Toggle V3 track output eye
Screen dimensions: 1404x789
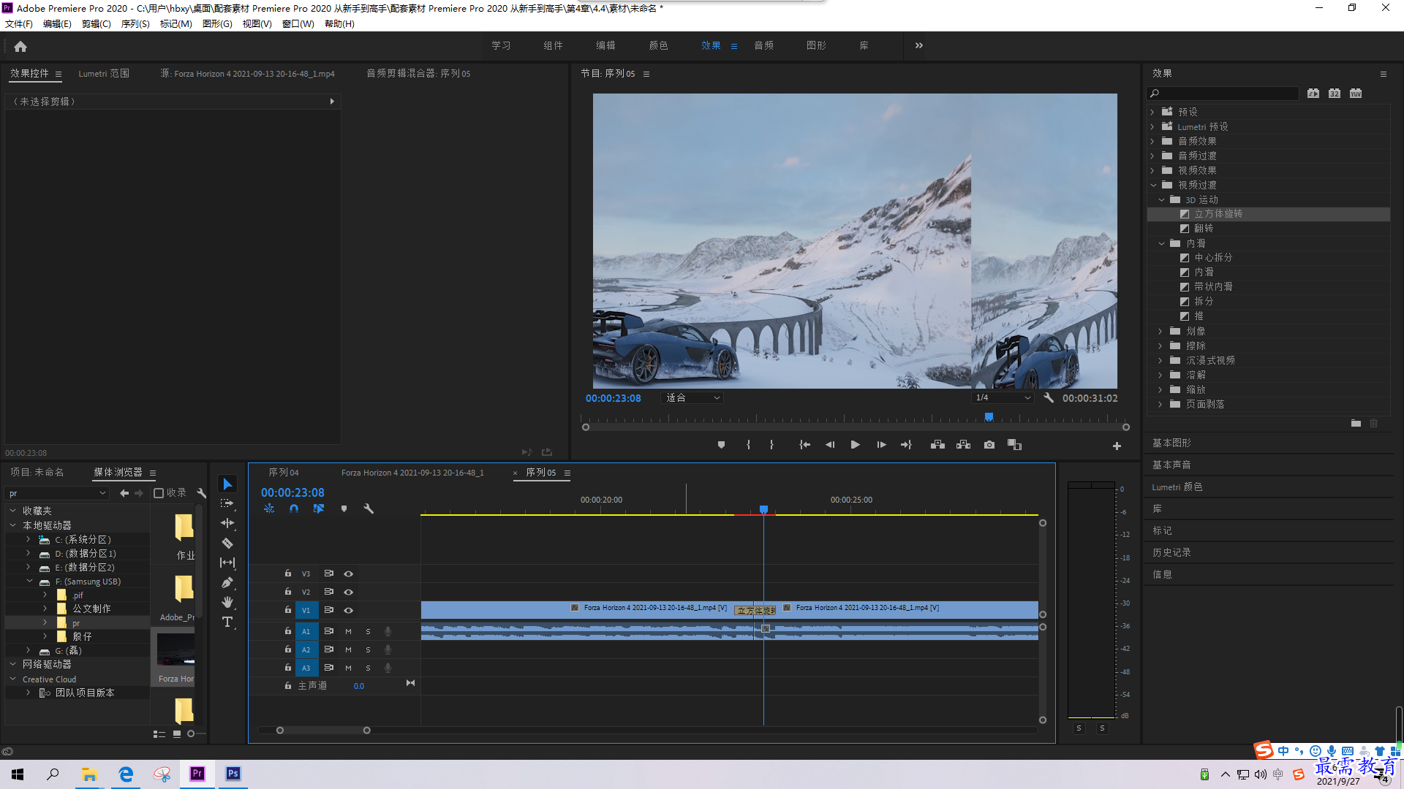pos(349,573)
